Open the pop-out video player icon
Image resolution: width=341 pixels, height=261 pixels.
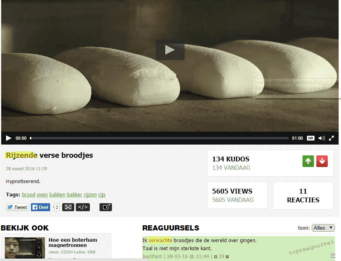pyautogui.click(x=106, y=207)
